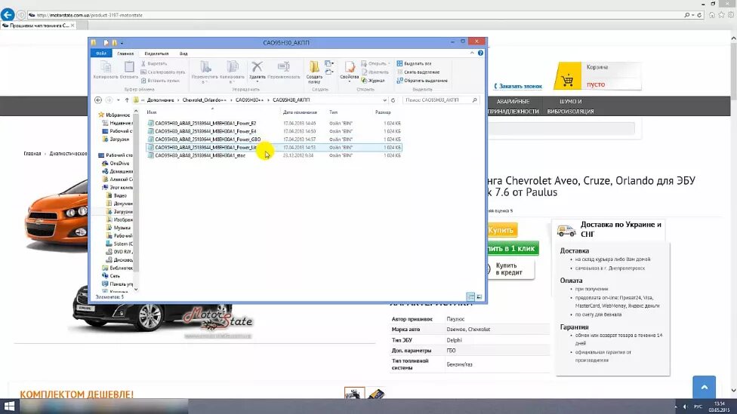The image size is (737, 414).
Task: Click CAO95H30++ in the breadcrumb path
Action: (250, 100)
